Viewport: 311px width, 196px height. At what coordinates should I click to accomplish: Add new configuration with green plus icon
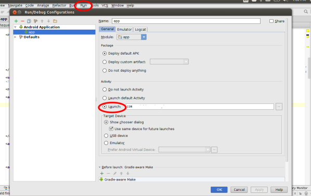pos(16,21)
